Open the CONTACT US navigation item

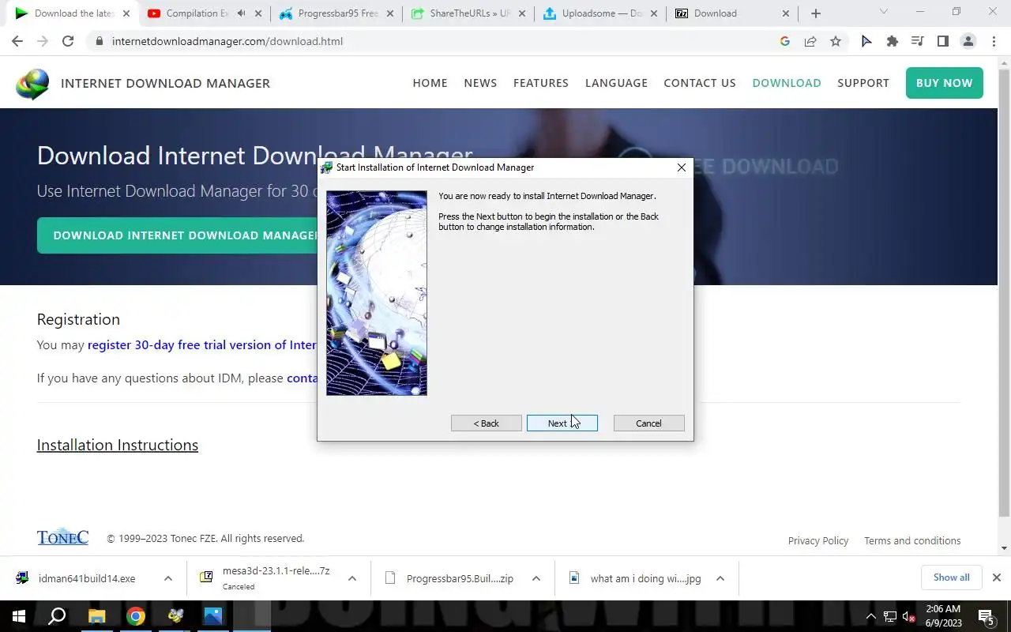[700, 83]
